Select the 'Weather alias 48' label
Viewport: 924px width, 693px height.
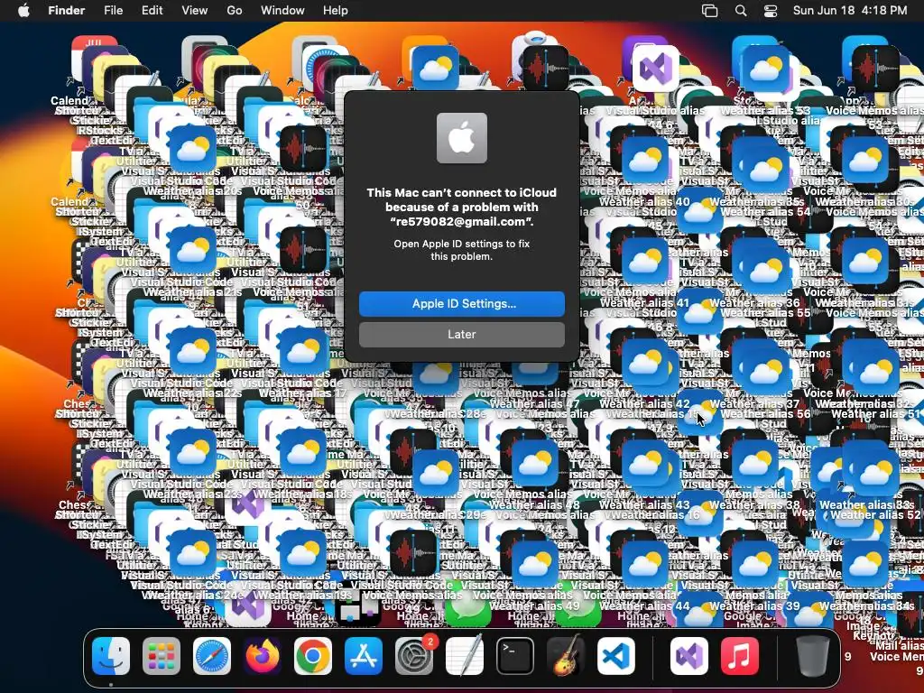(534, 505)
